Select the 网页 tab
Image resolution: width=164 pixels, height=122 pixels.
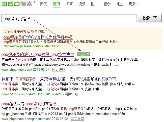[x=56, y=4]
